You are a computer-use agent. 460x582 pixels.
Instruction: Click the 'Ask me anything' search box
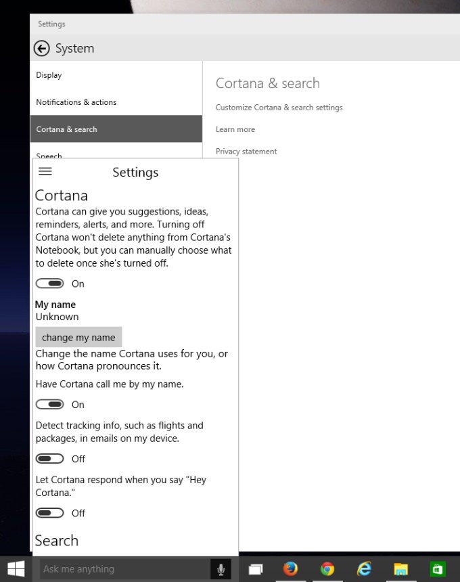(x=124, y=569)
